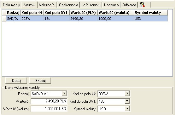
Task: Sort by the Symbol waluty column header
Action: (151, 13)
